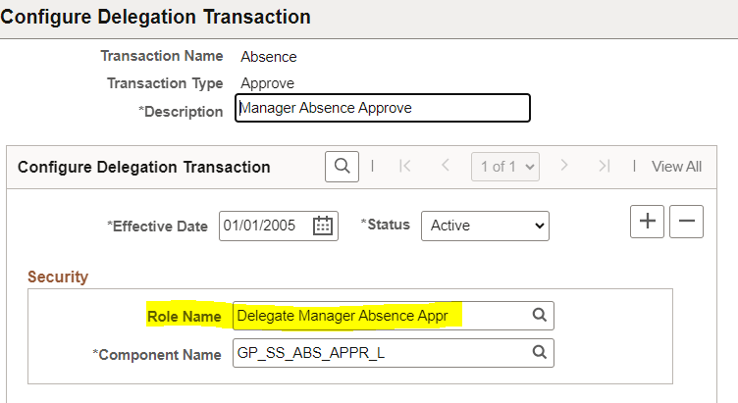Add a new row with plus button
The height and width of the screenshot is (403, 738).
coord(647,222)
